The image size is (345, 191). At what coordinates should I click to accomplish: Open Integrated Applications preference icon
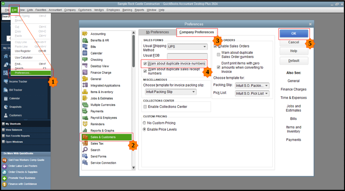85,85
